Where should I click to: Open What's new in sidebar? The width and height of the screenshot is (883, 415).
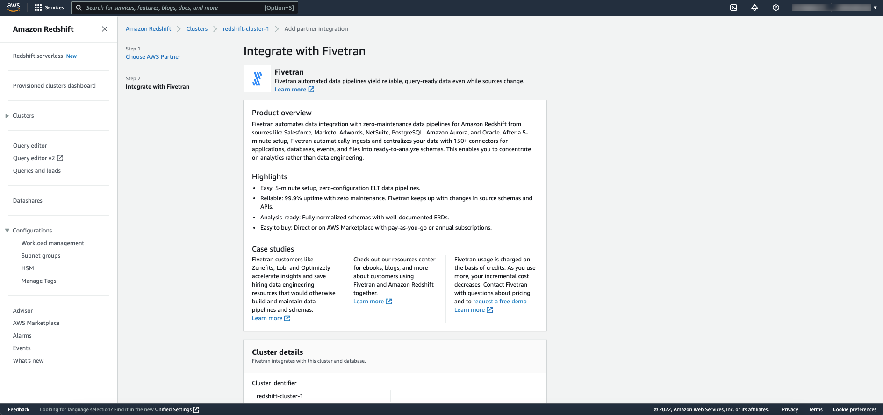(28, 361)
